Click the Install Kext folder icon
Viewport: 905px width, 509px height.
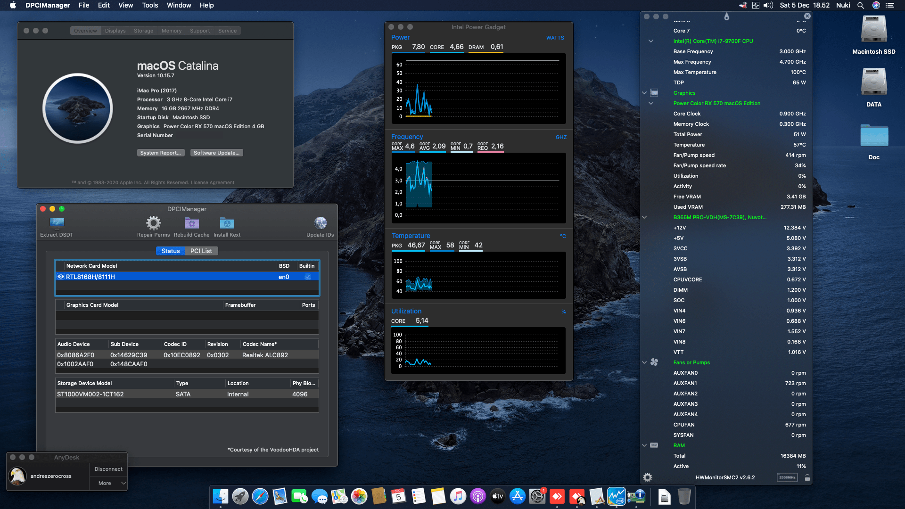click(x=227, y=223)
